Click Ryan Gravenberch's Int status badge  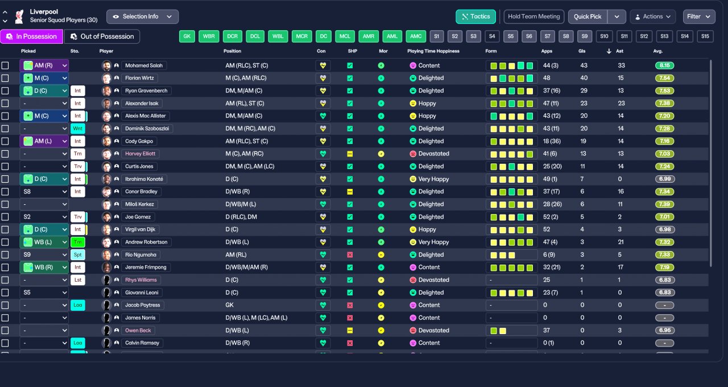pyautogui.click(x=77, y=90)
